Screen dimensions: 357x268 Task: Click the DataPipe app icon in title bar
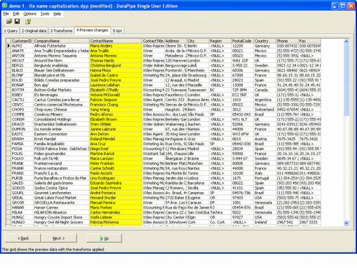pyautogui.click(x=5, y=6)
